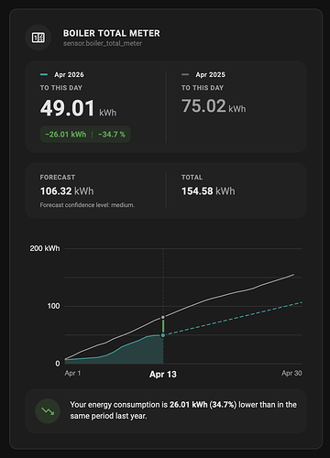330x458 pixels.
Task: Click TO THIS DAY label under Apr 2025
Action: coord(203,88)
